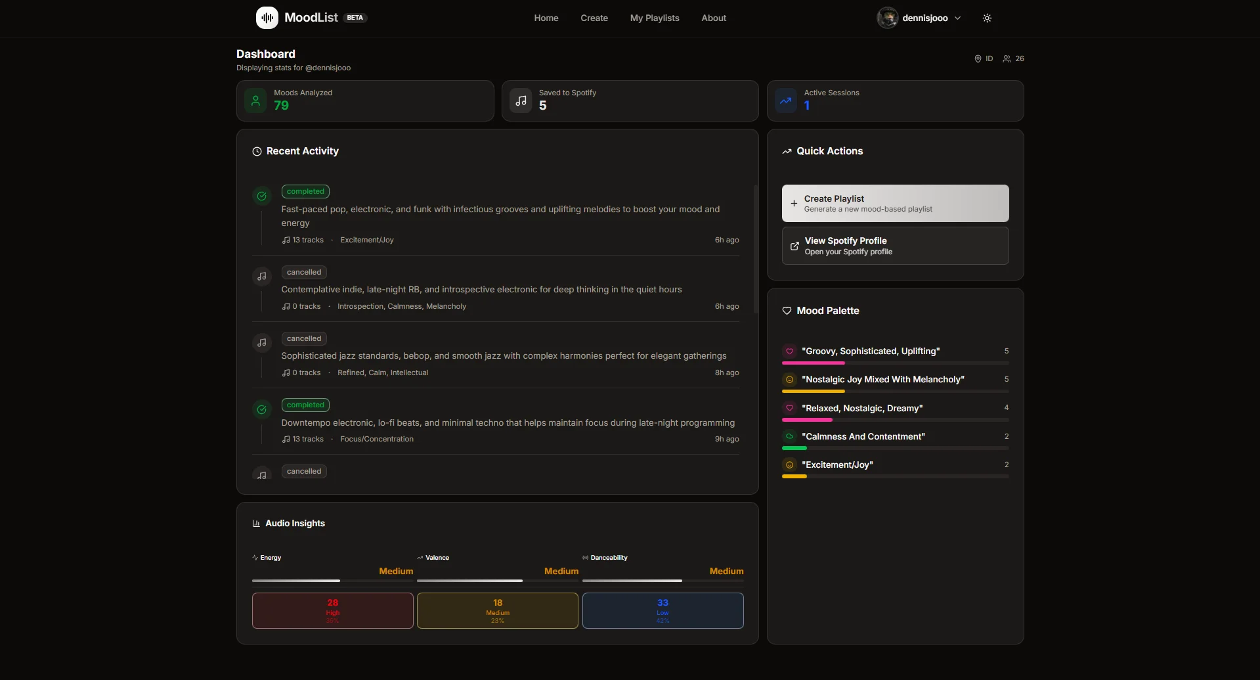Image resolution: width=1260 pixels, height=680 pixels.
Task: Click the Create Playlist quick action
Action: (894, 203)
